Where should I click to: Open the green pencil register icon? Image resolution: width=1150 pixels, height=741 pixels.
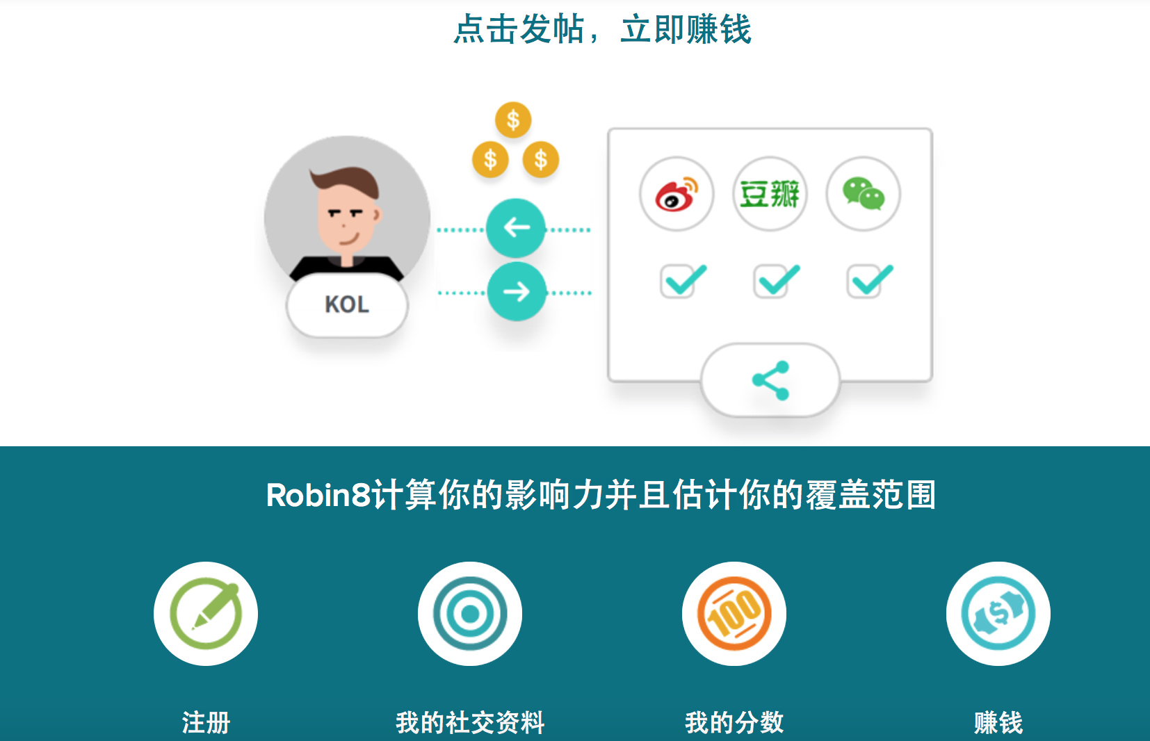pos(206,614)
